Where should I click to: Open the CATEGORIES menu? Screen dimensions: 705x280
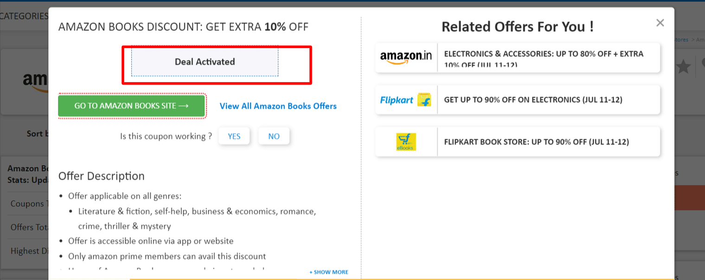coord(24,16)
